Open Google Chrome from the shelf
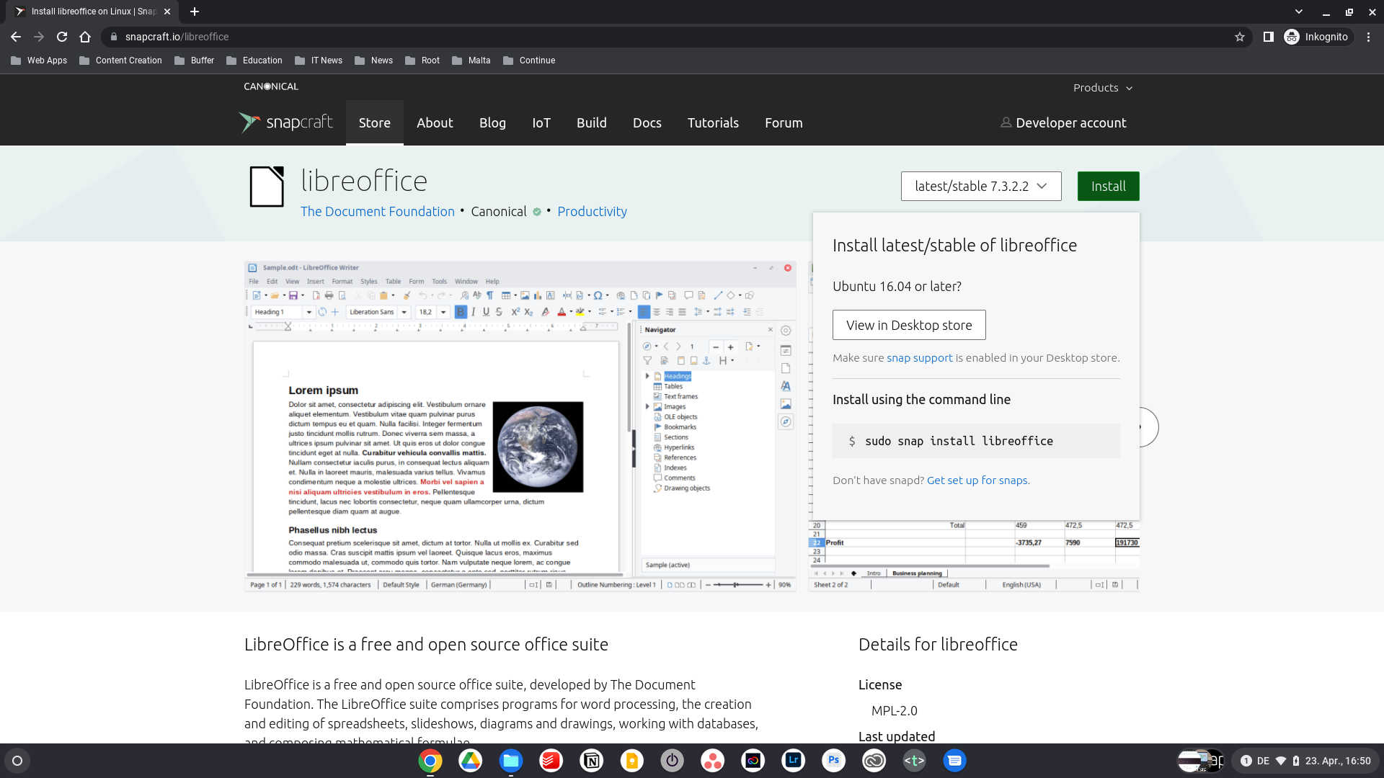 pyautogui.click(x=430, y=761)
